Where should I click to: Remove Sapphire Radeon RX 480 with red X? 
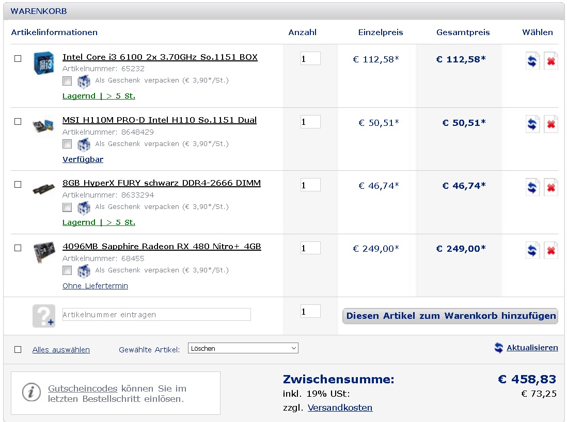click(x=551, y=250)
